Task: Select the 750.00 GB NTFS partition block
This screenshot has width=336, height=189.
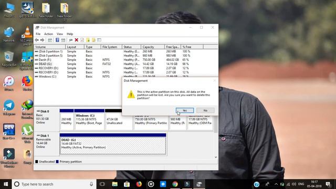Action: 151,122
